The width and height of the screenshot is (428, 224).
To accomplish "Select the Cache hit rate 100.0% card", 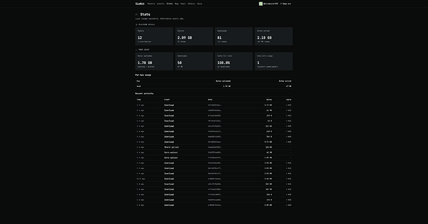I will click(234, 61).
